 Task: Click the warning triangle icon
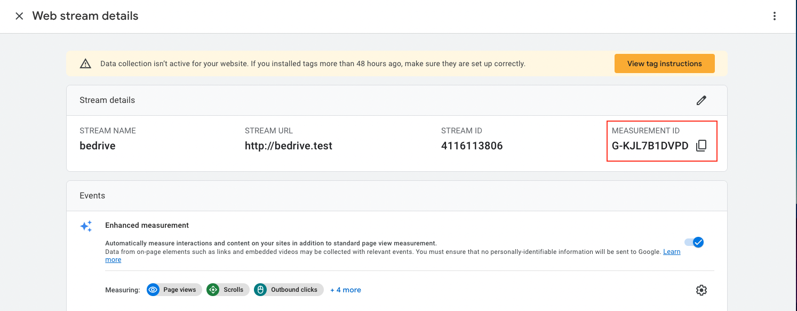pos(85,63)
